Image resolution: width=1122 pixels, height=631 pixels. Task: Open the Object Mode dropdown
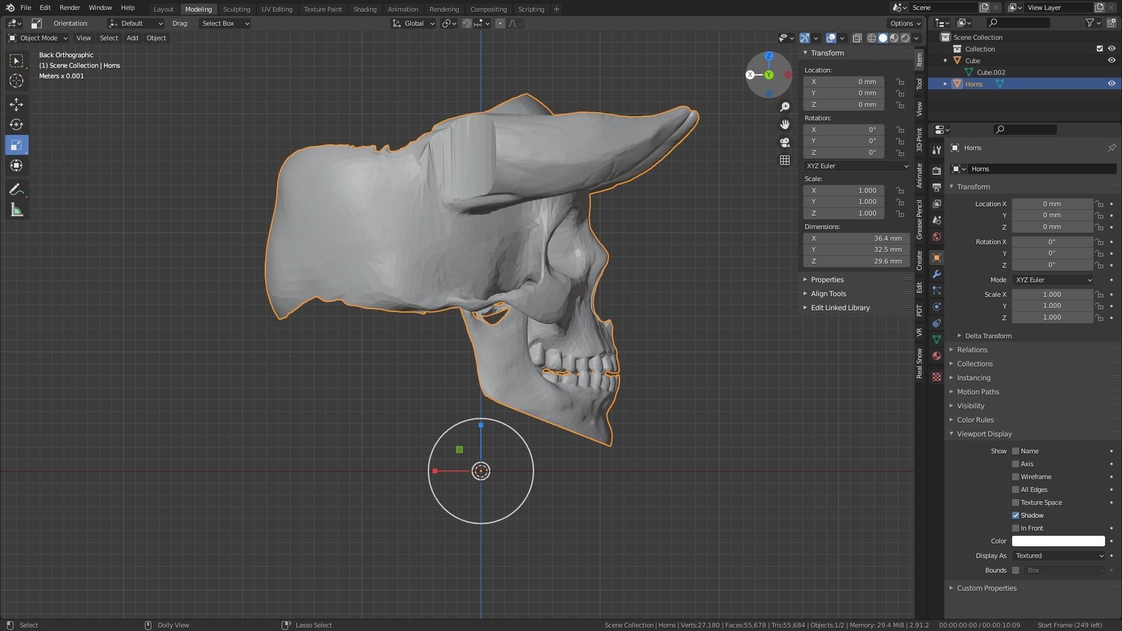click(x=38, y=38)
